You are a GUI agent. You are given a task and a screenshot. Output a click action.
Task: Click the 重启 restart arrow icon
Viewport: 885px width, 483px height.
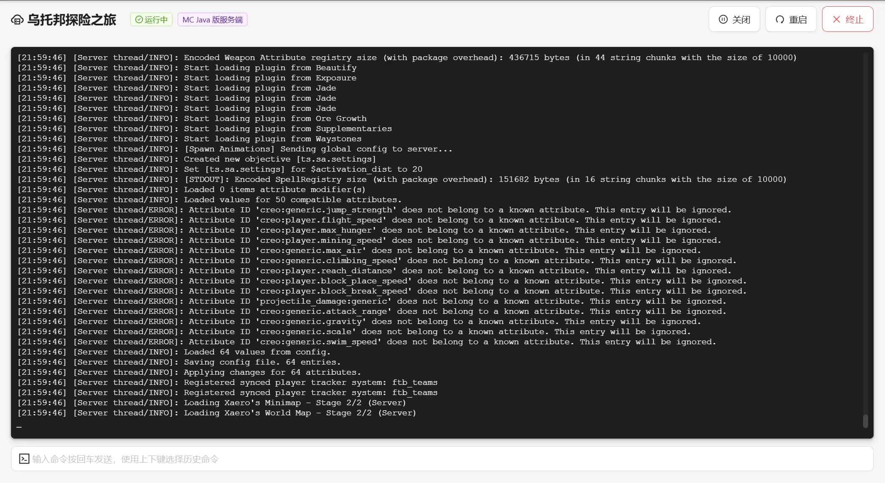pos(780,19)
